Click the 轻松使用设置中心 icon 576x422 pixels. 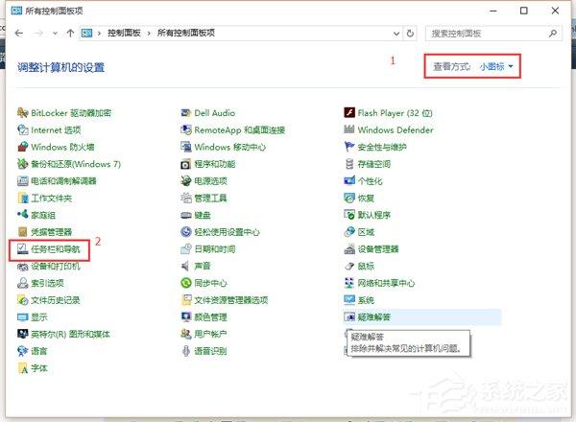point(186,231)
